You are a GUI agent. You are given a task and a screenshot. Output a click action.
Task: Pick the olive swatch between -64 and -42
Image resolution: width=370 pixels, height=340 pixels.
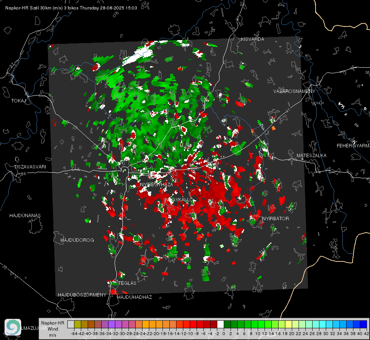77,324
